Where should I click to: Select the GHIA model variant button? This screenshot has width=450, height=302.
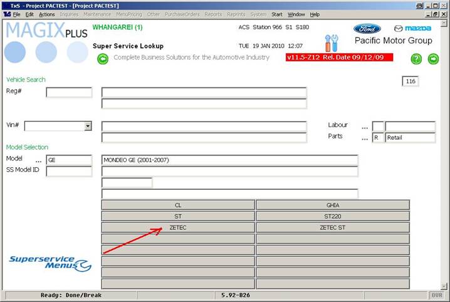333,205
